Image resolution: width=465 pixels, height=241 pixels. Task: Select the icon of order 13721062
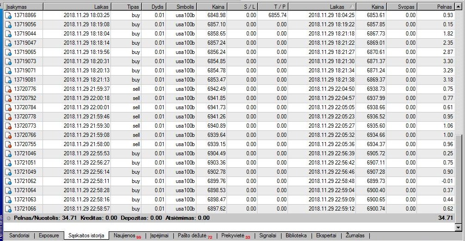pyautogui.click(x=8, y=181)
